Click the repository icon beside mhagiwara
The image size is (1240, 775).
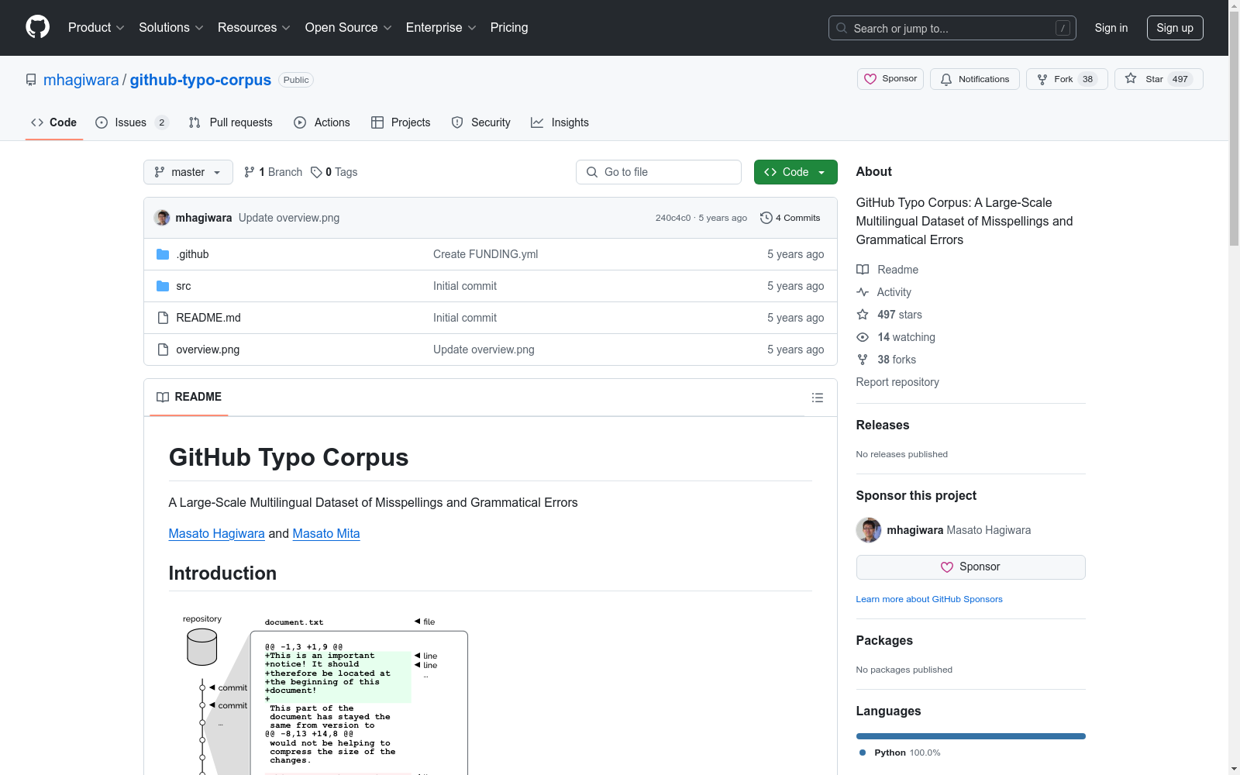click(x=31, y=80)
